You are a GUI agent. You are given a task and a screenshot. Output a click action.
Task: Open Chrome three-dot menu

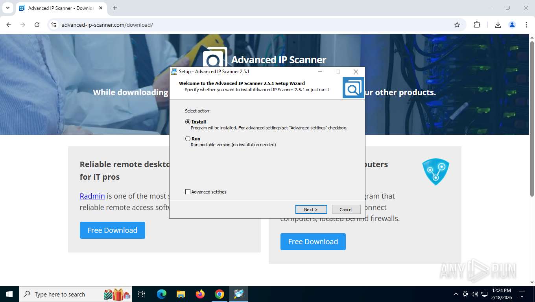pos(526,25)
